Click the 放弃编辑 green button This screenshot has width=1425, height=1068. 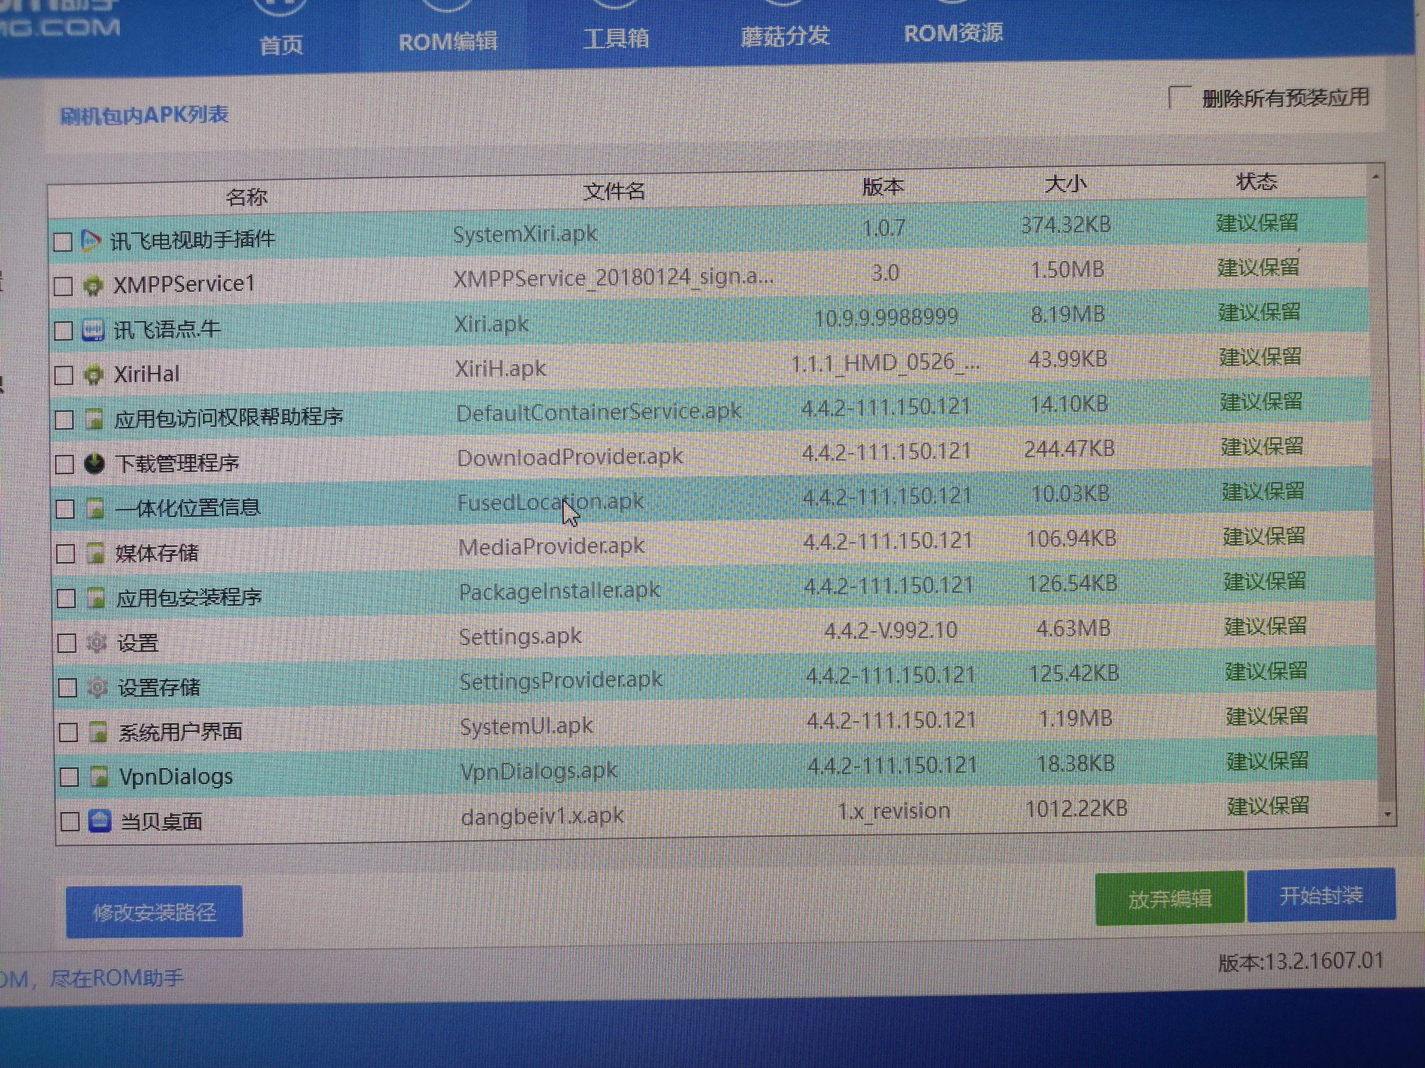tap(1169, 898)
